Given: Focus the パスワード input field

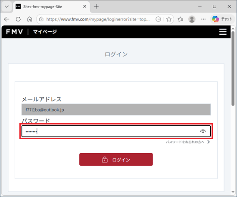Looking at the screenshot, I should tap(116, 131).
